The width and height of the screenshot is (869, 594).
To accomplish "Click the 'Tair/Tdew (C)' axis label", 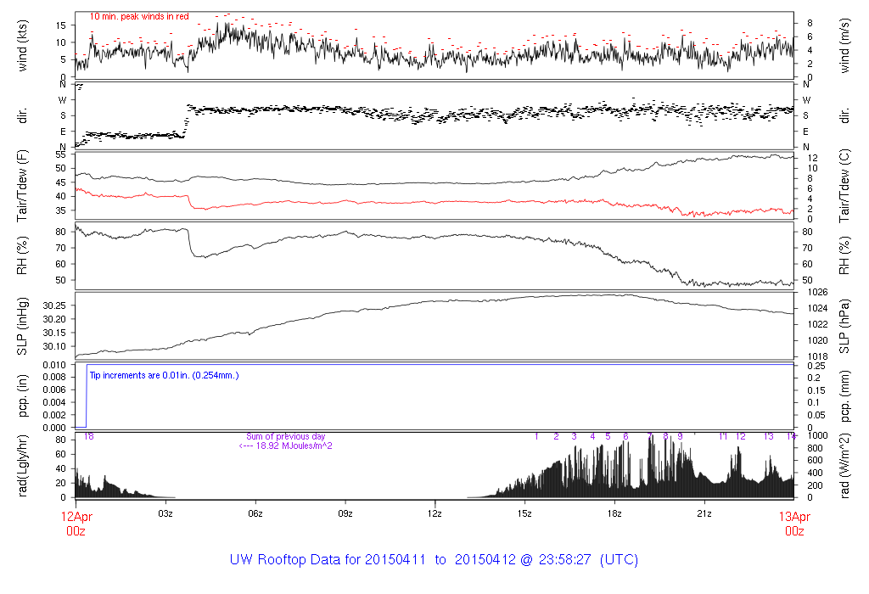I will (x=844, y=186).
